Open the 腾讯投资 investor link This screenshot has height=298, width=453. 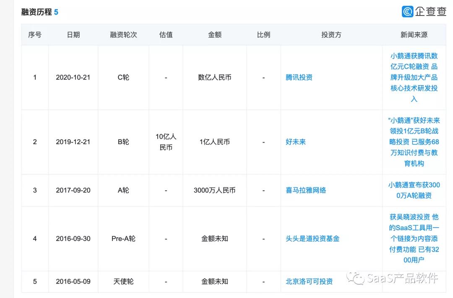299,78
